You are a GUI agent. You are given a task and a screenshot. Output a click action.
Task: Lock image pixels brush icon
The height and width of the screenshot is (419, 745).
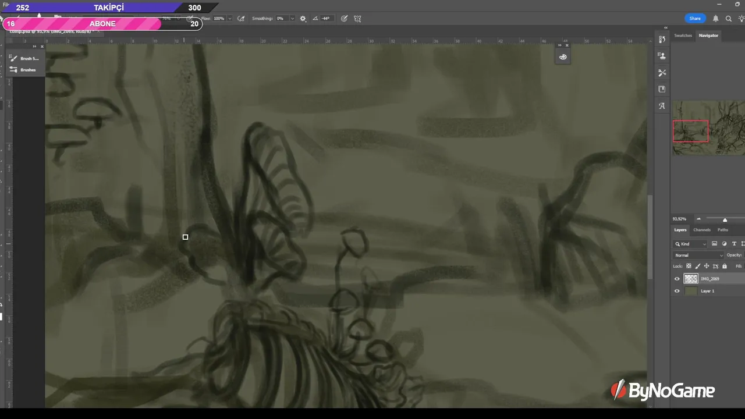coord(697,266)
